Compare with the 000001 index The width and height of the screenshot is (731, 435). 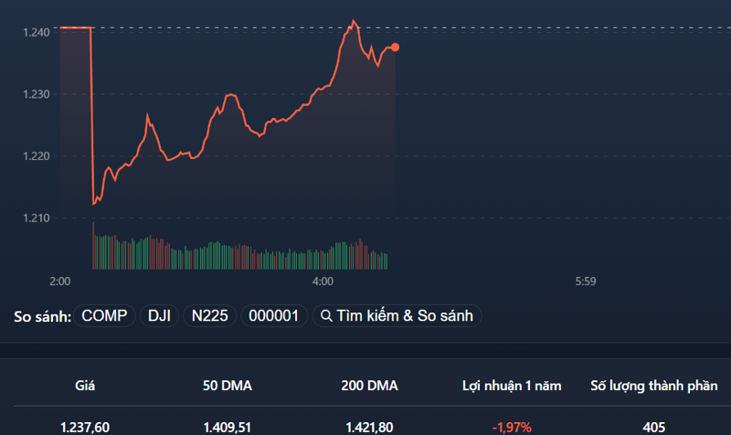[273, 315]
